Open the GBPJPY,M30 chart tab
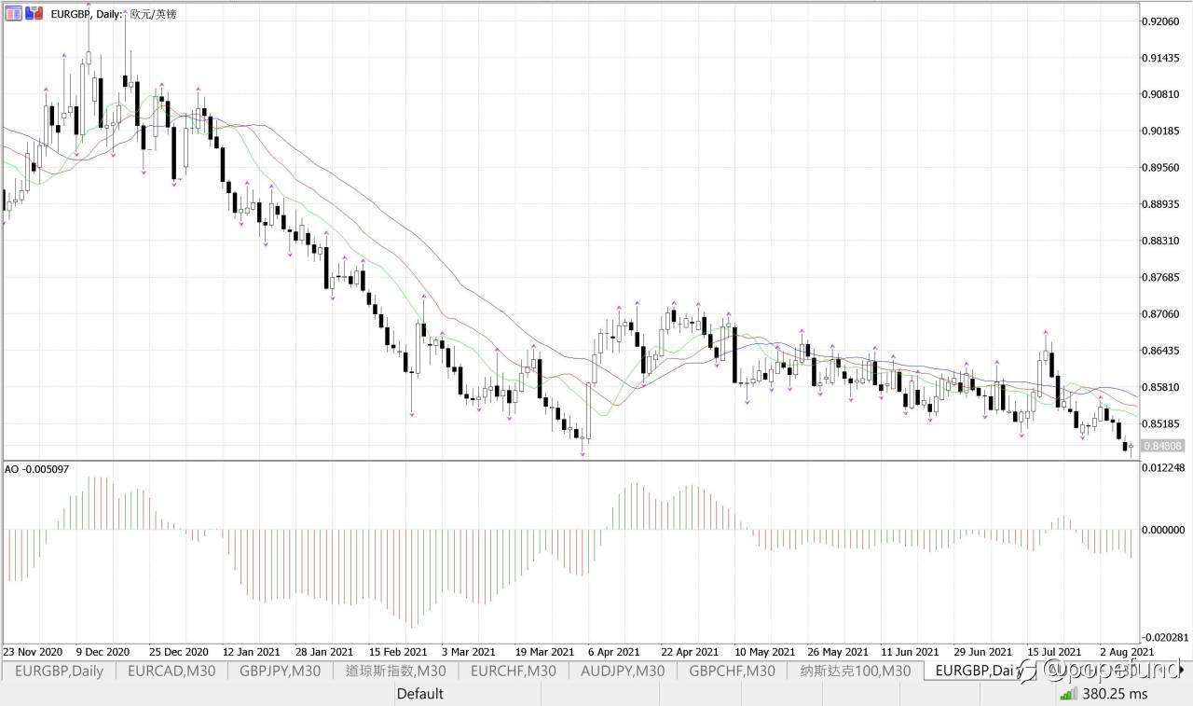 281,671
